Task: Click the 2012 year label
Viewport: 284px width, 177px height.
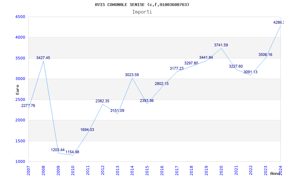Action: click(x=103, y=171)
